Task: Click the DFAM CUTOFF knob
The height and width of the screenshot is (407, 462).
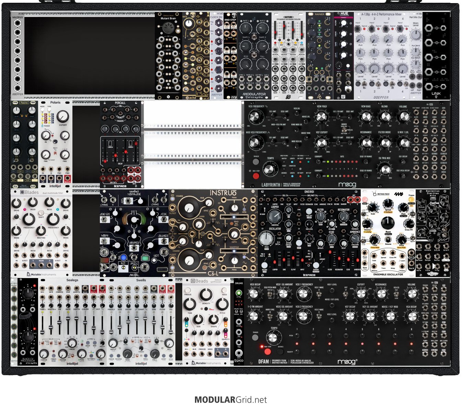Action: click(361, 294)
